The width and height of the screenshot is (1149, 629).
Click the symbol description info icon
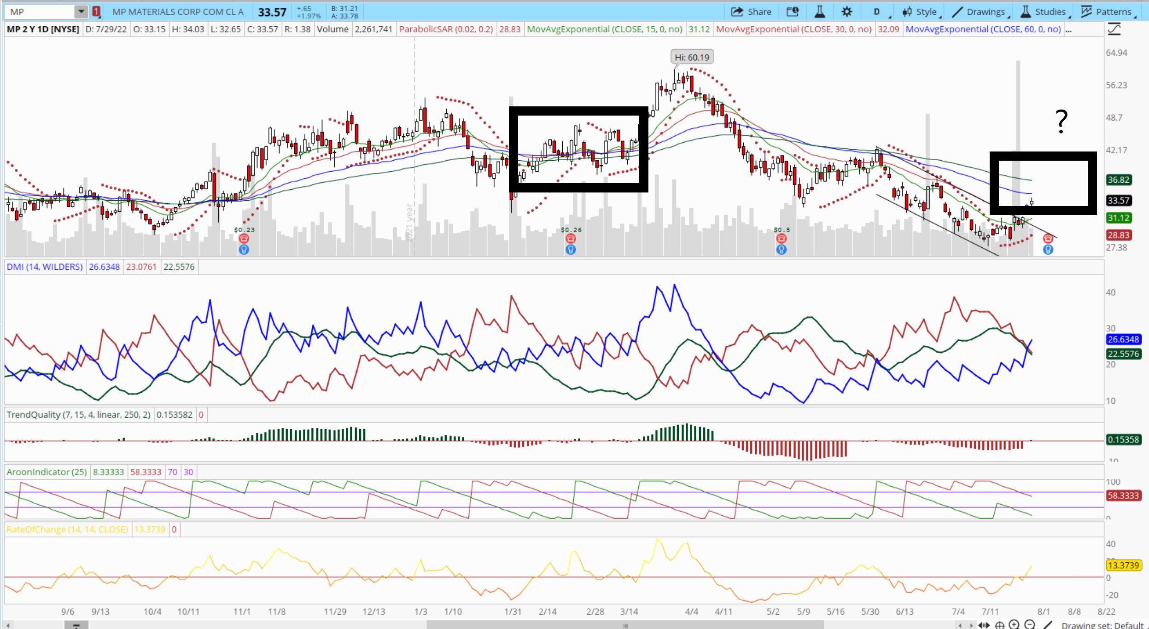[793, 12]
